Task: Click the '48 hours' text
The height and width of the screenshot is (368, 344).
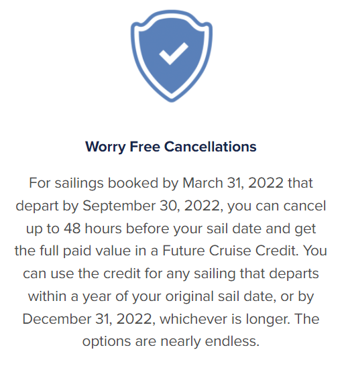Action: 93,228
